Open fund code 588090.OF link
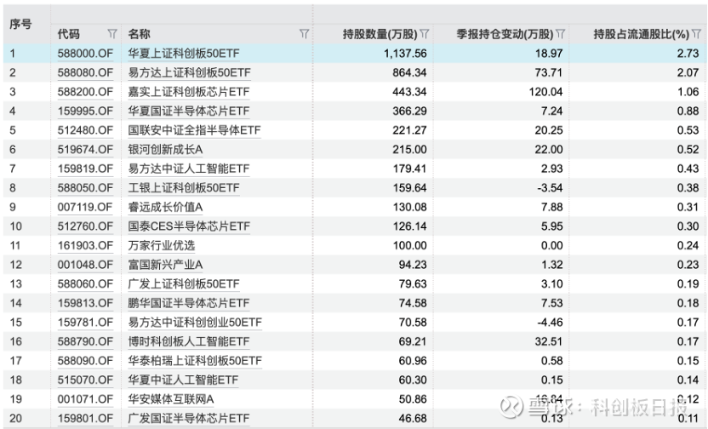The image size is (708, 429). coord(85,360)
